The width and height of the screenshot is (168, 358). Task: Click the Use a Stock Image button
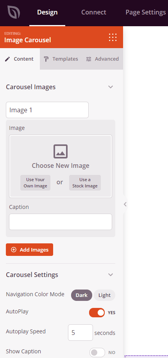(x=85, y=183)
